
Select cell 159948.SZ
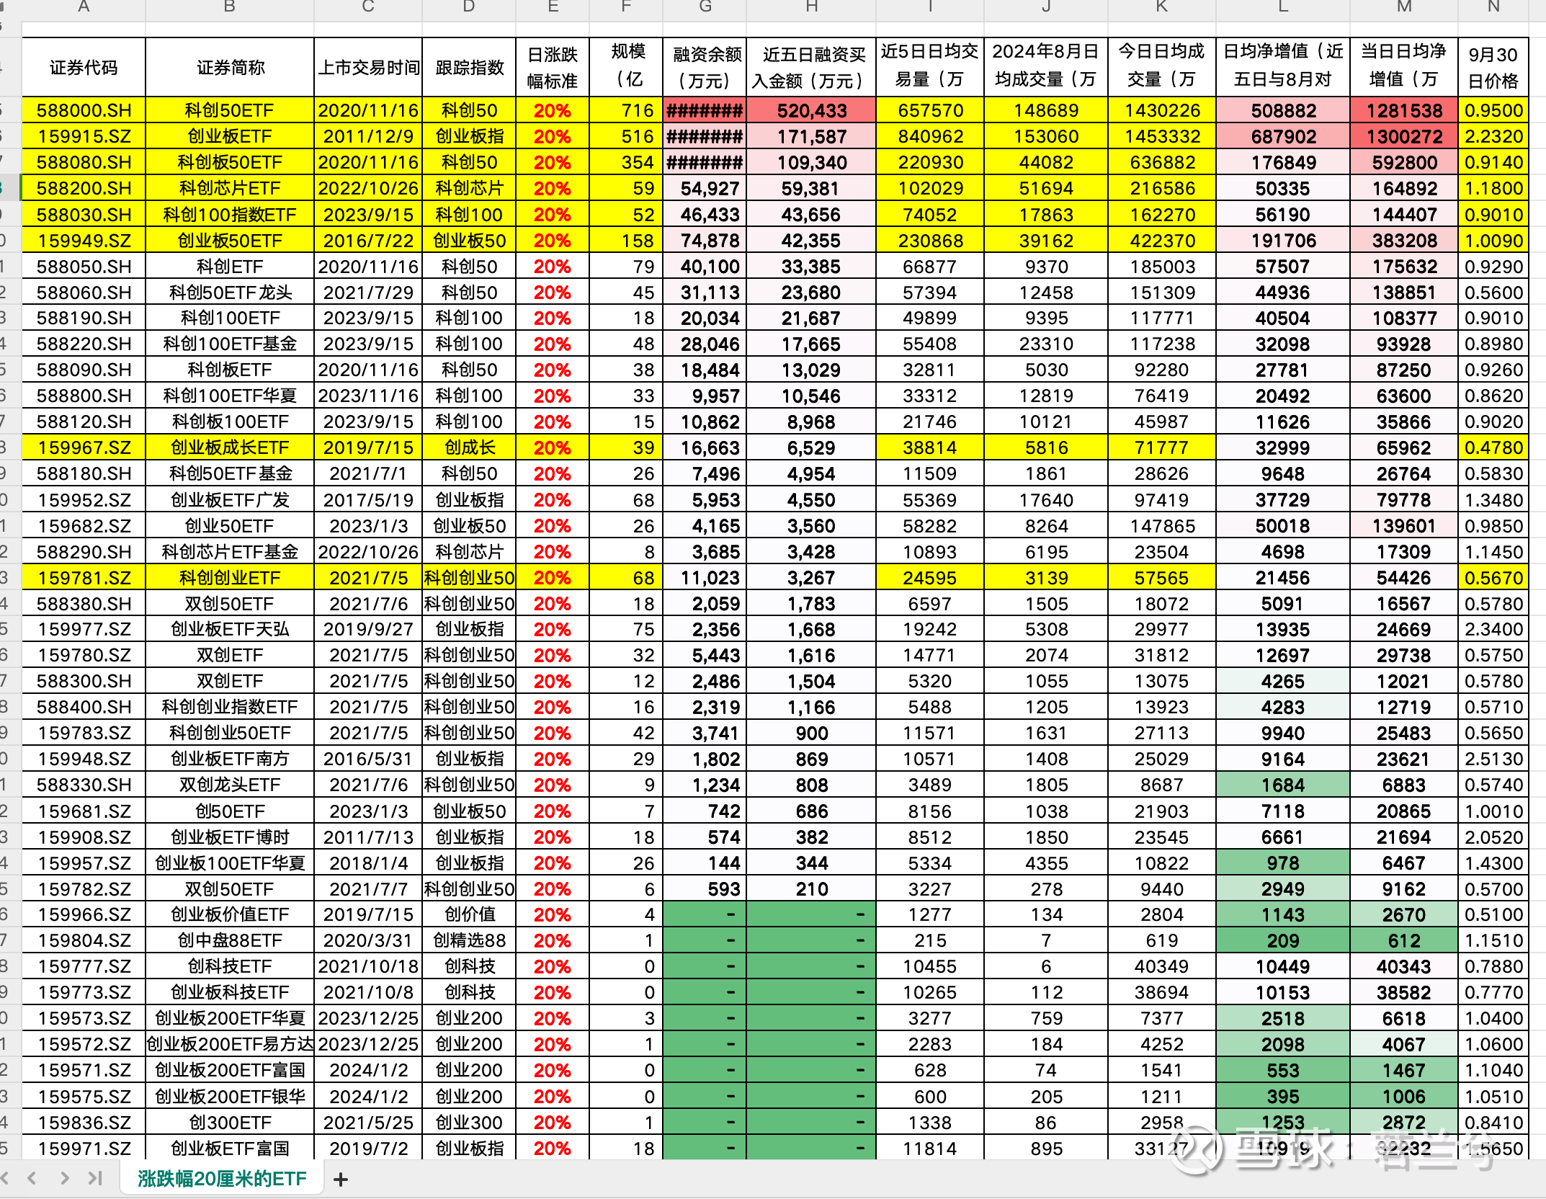84,759
